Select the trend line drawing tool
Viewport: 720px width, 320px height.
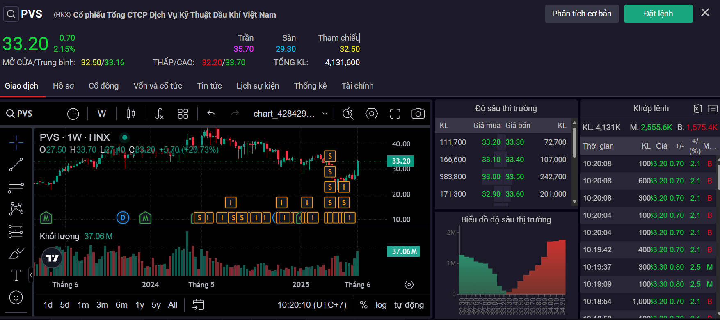tap(16, 165)
